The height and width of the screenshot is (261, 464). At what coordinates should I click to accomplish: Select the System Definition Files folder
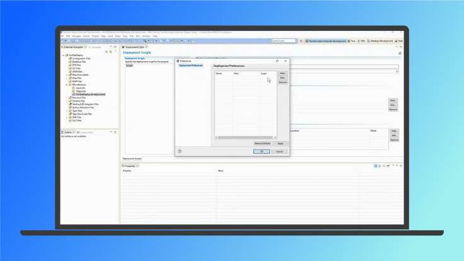(83, 107)
